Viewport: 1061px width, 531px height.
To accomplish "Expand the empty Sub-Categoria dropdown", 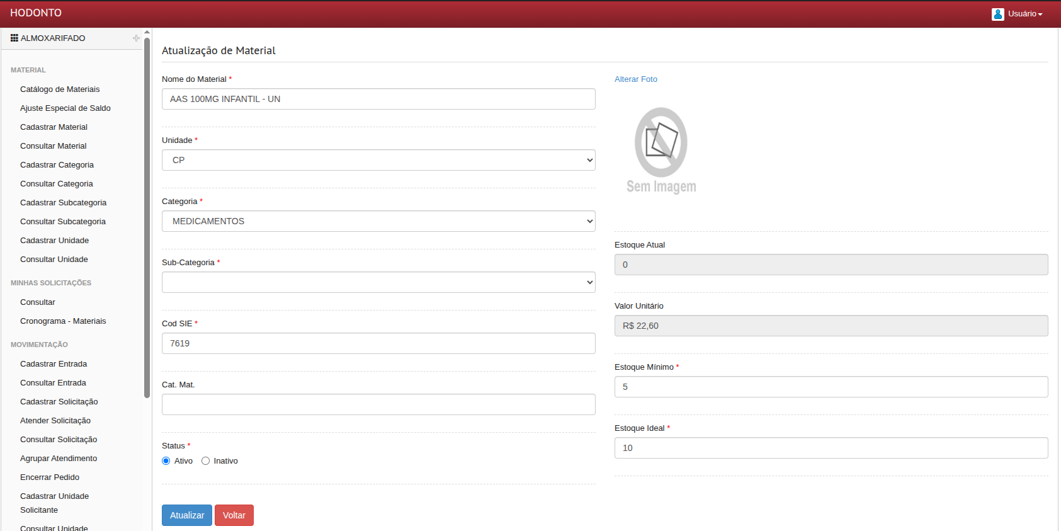I will click(x=378, y=282).
